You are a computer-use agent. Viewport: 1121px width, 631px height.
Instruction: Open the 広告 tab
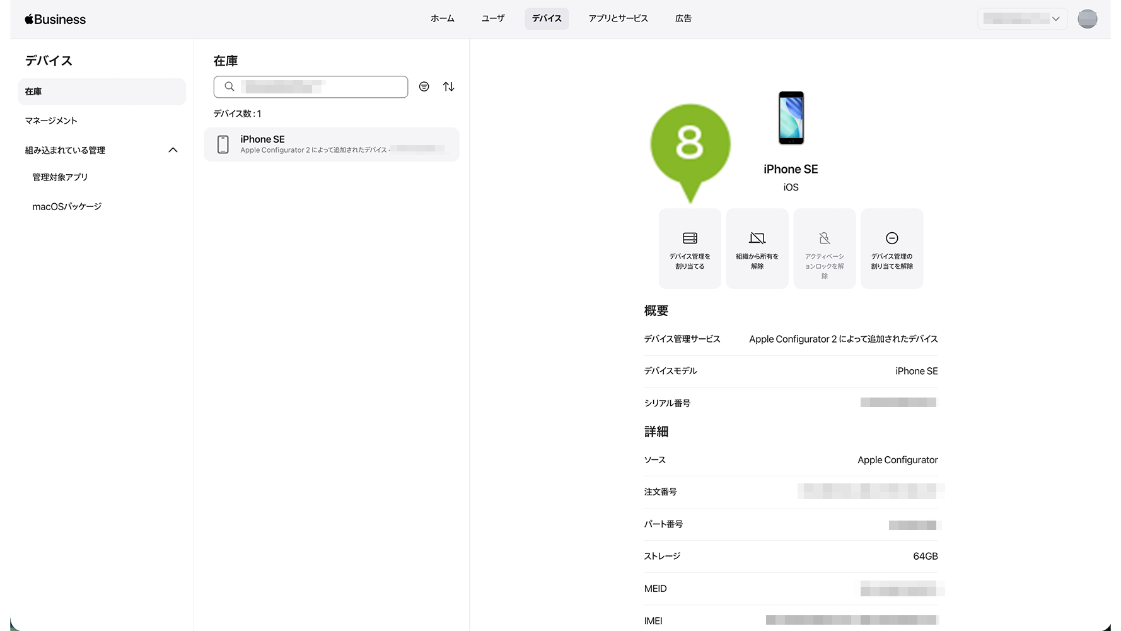[x=683, y=19]
